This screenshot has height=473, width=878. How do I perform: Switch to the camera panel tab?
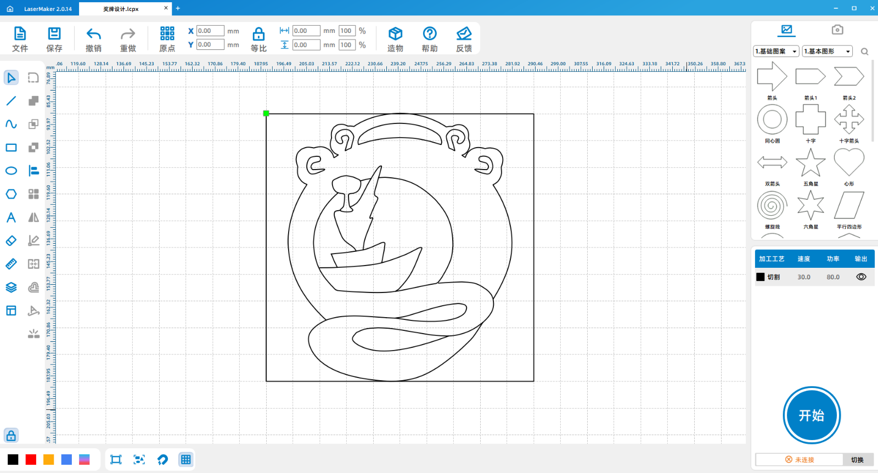[x=837, y=30]
